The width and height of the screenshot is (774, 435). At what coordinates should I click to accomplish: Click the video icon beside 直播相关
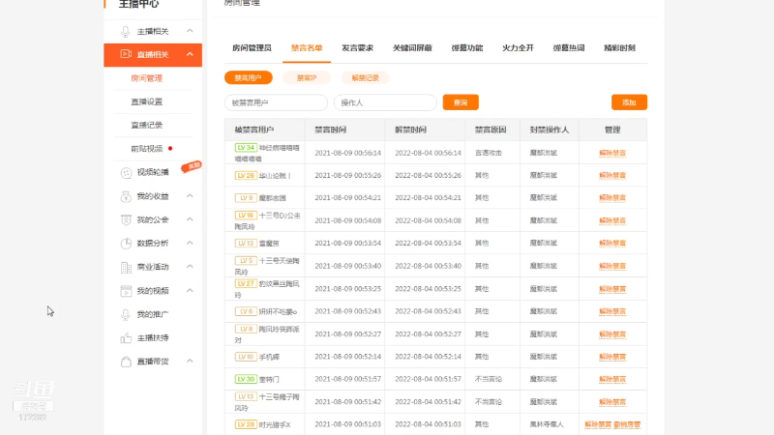126,54
